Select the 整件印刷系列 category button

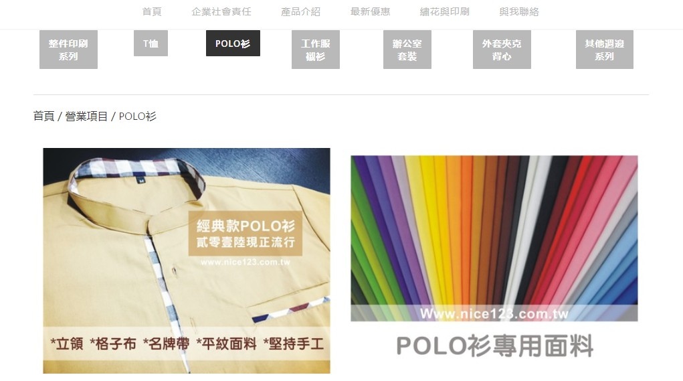click(x=68, y=50)
